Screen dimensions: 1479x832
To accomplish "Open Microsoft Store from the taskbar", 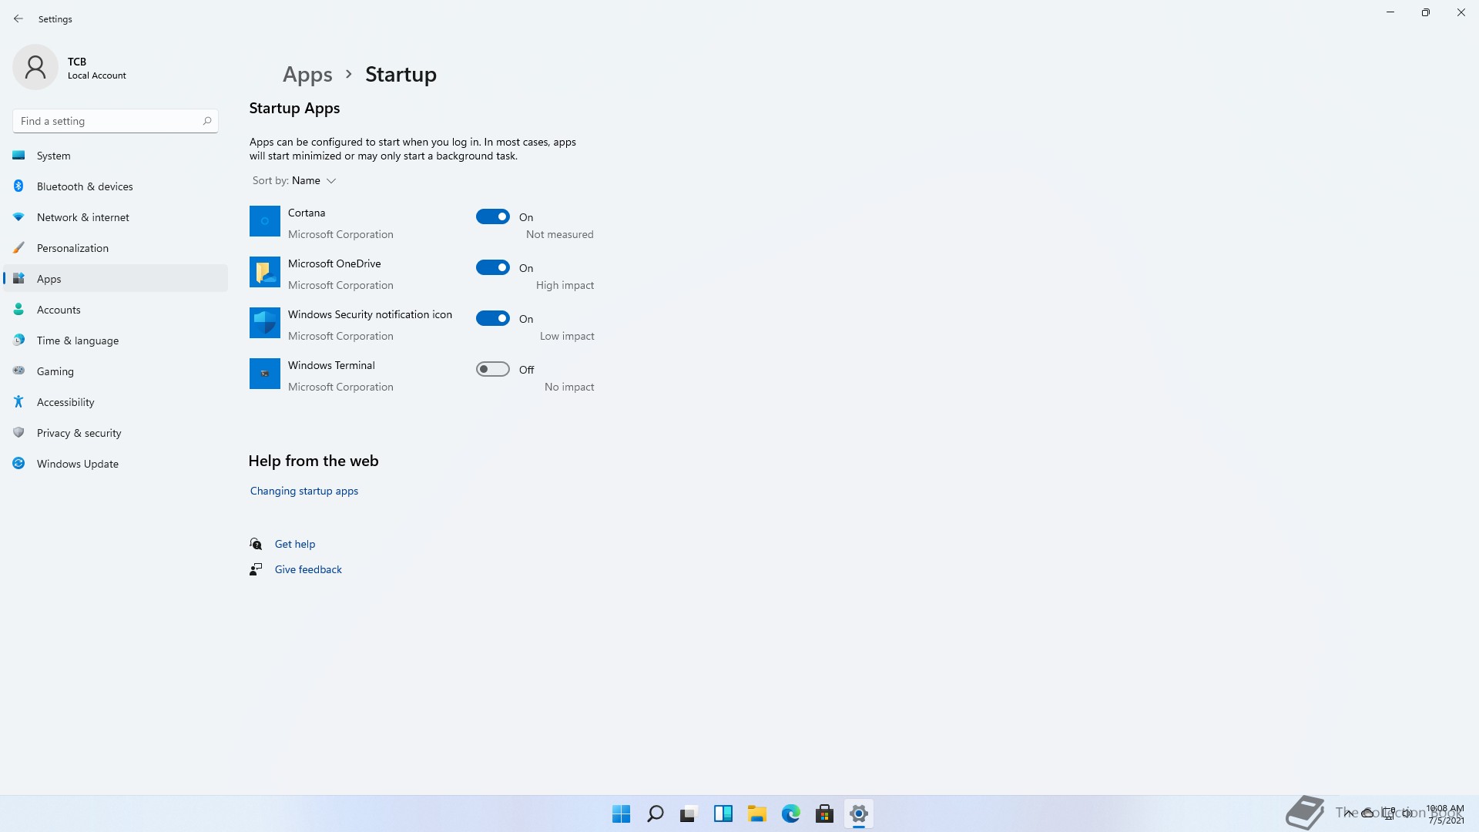I will tap(824, 814).
